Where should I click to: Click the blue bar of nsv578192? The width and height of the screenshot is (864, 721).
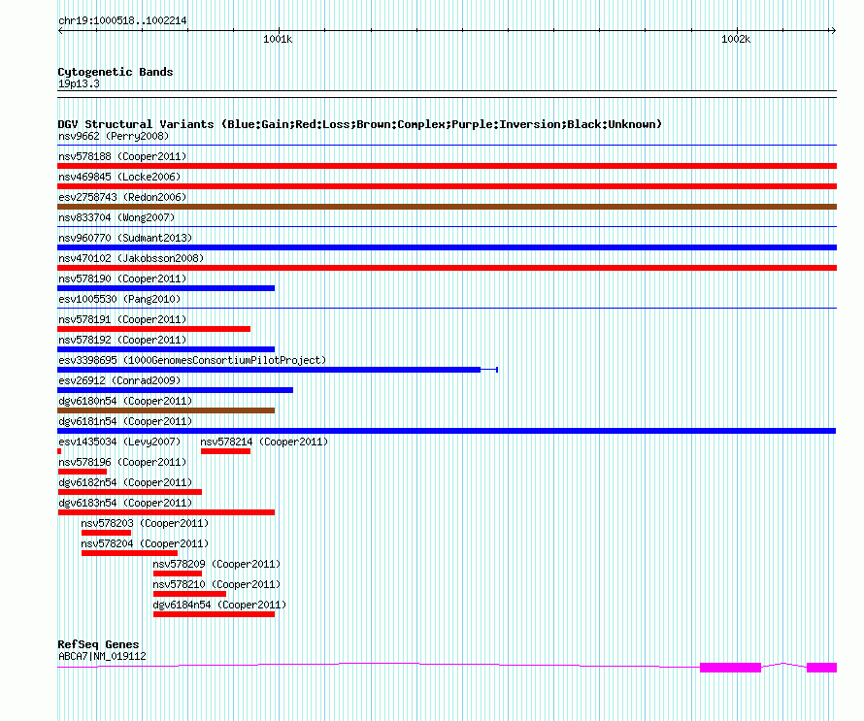pos(166,349)
